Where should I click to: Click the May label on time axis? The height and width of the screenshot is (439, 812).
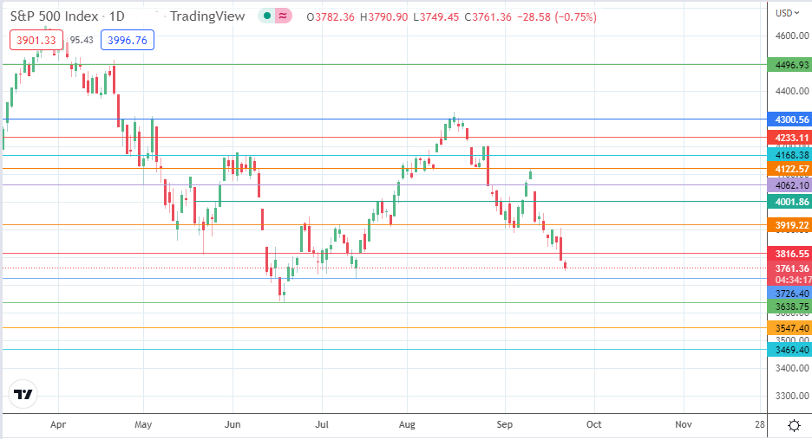point(143,424)
